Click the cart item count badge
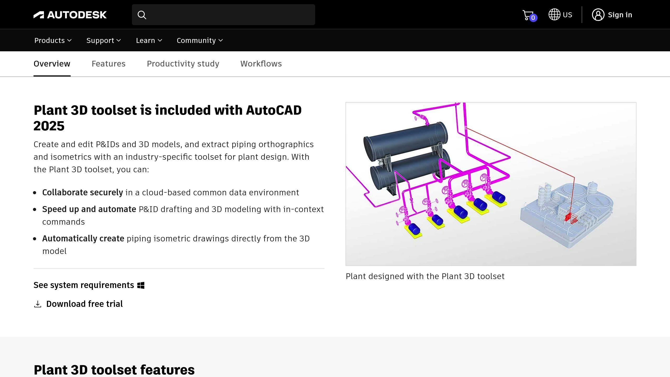The image size is (670, 377). point(533,18)
